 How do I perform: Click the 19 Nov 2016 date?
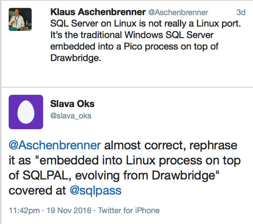(x=64, y=211)
